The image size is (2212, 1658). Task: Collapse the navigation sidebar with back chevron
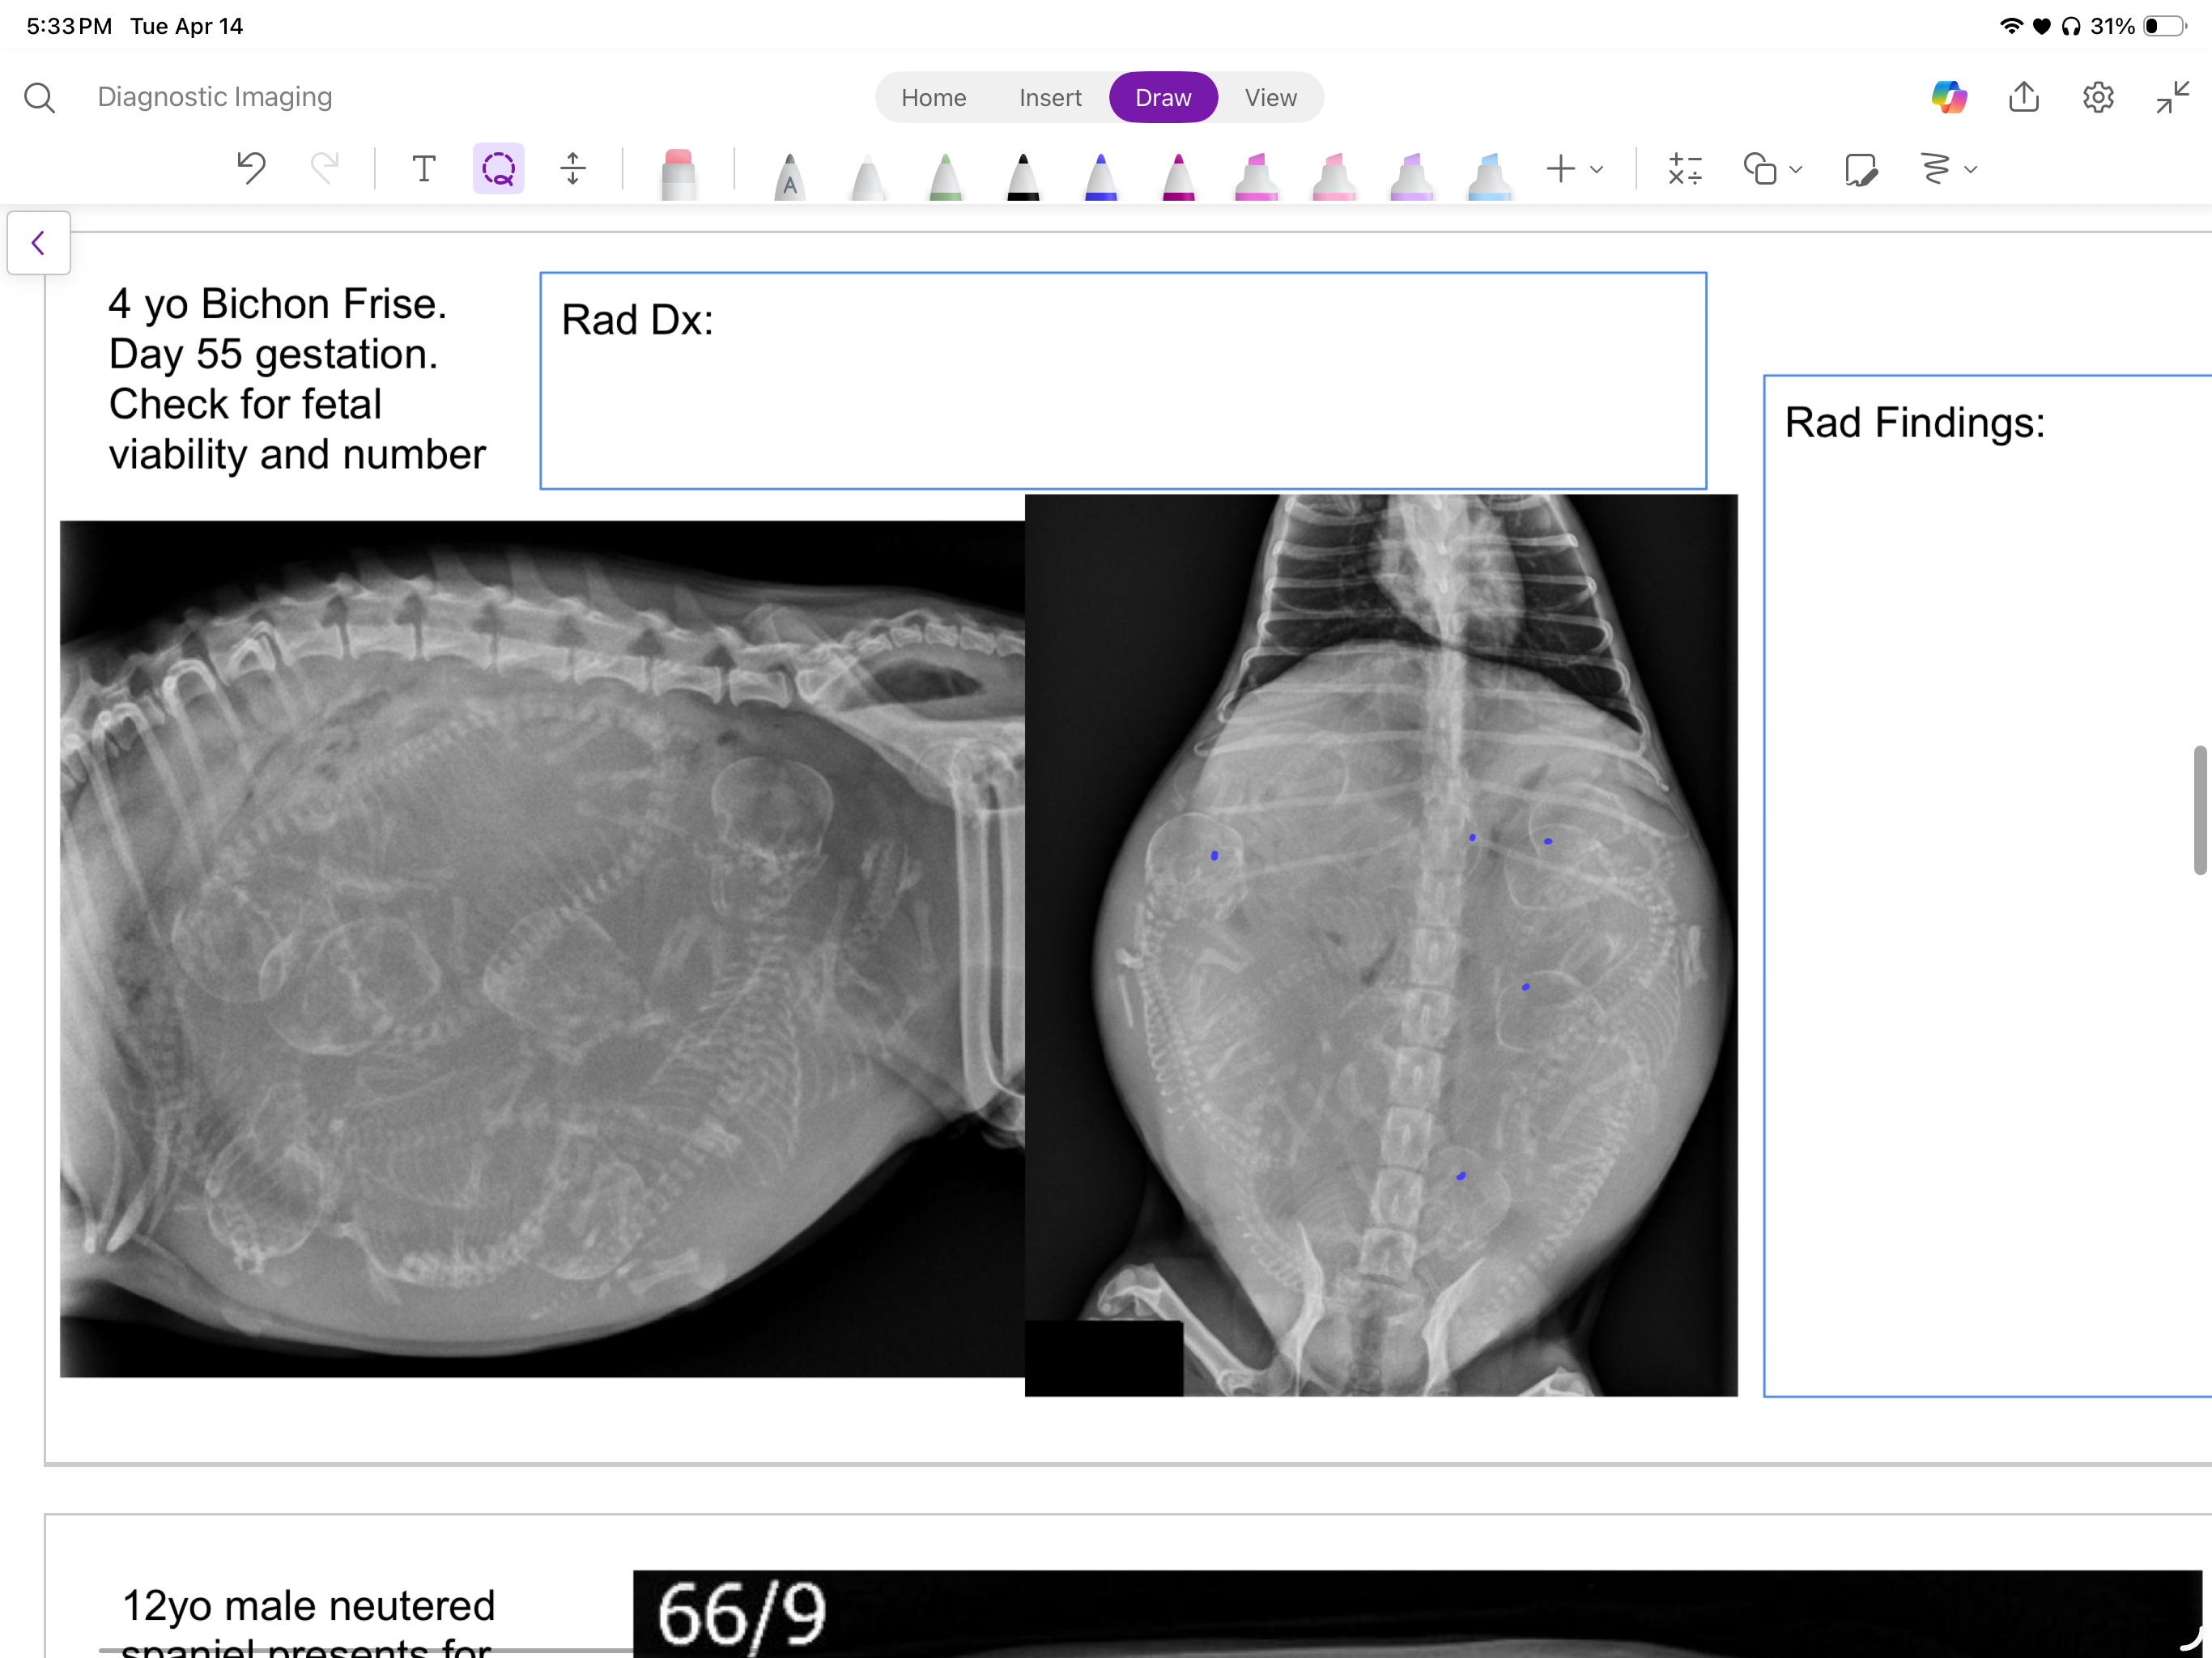pyautogui.click(x=38, y=242)
